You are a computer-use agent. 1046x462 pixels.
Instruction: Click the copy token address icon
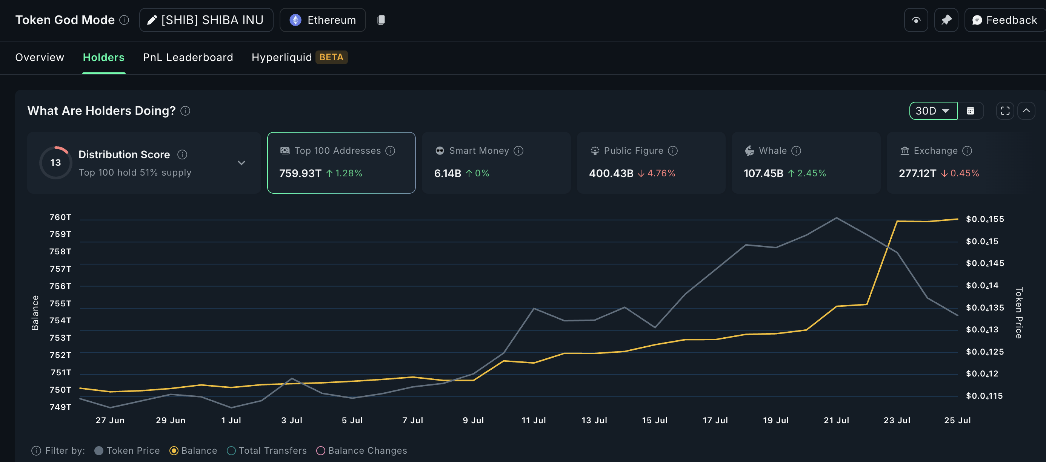click(x=380, y=20)
